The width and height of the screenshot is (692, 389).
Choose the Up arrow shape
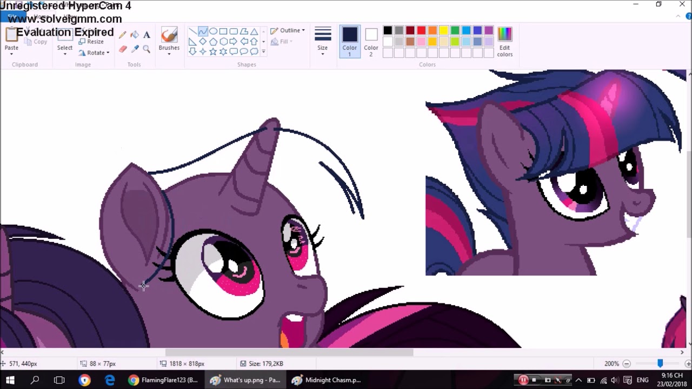[x=254, y=42]
